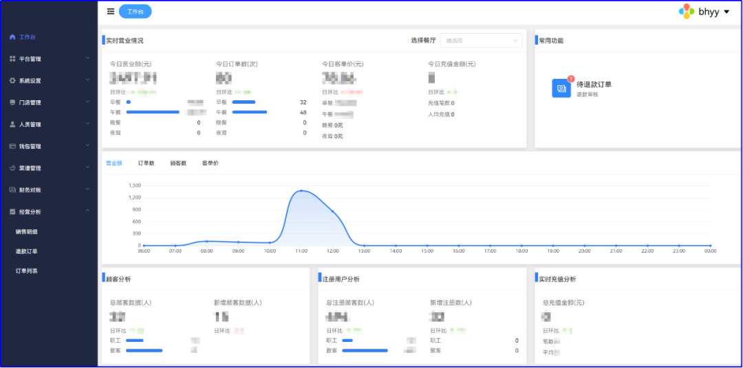743x368 pixels.
Task: Expand the 系统设置 menu chevron
Action: [x=87, y=80]
